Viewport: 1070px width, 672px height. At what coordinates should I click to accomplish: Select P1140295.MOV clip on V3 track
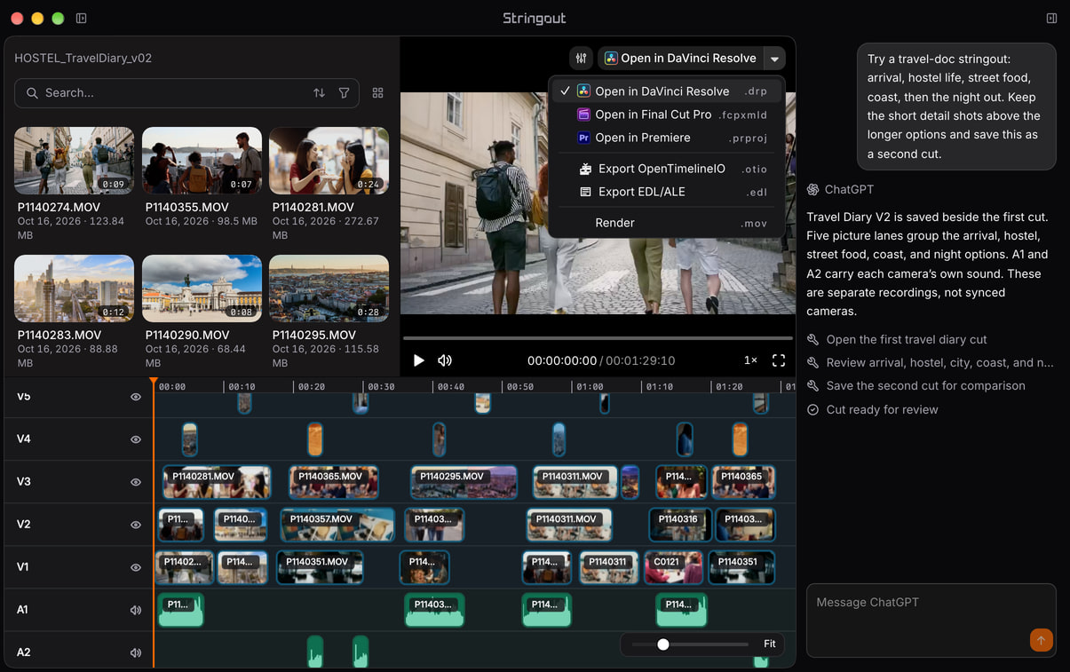(x=464, y=482)
